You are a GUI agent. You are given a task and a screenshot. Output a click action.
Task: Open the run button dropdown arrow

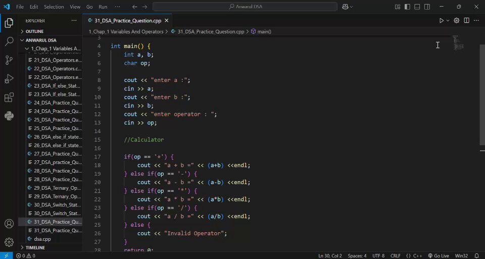(448, 20)
